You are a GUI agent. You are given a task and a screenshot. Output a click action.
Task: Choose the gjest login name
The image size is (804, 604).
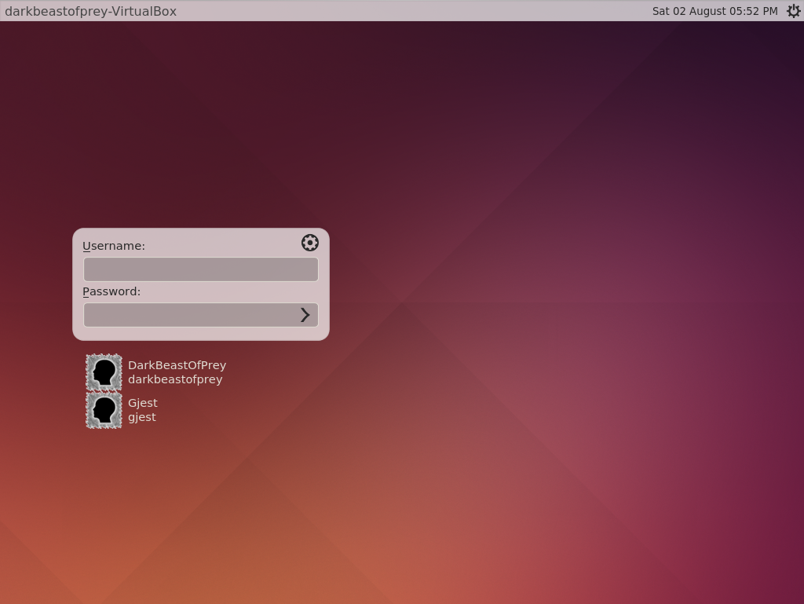point(142,417)
